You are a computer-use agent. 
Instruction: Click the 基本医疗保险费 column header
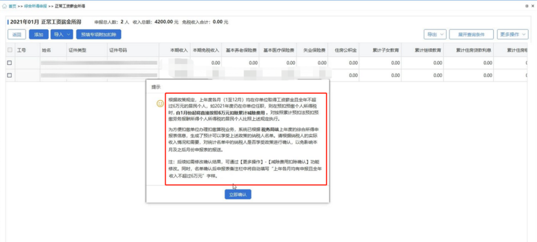pos(279,50)
